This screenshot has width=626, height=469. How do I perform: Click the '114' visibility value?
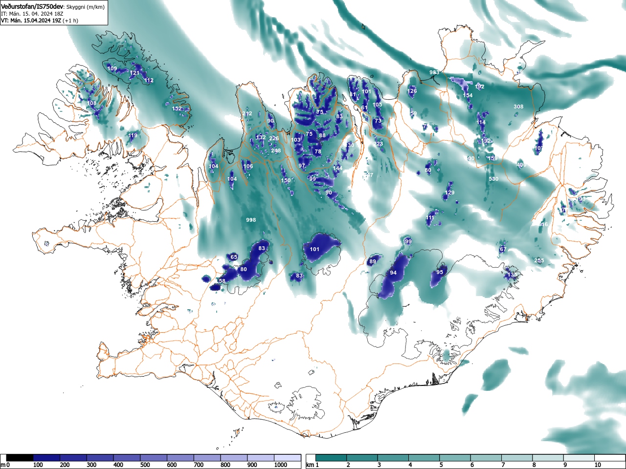[x=481, y=122]
